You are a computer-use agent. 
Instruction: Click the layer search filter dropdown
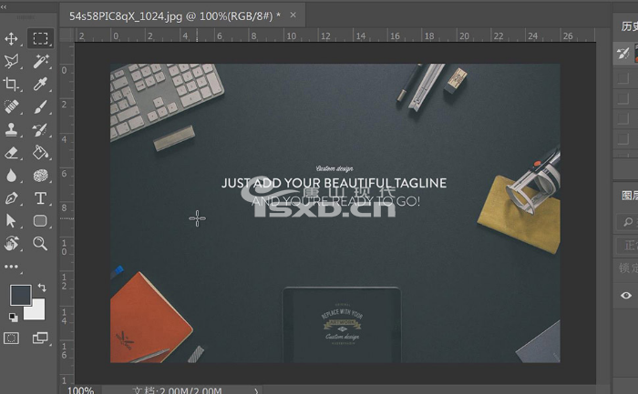click(627, 222)
